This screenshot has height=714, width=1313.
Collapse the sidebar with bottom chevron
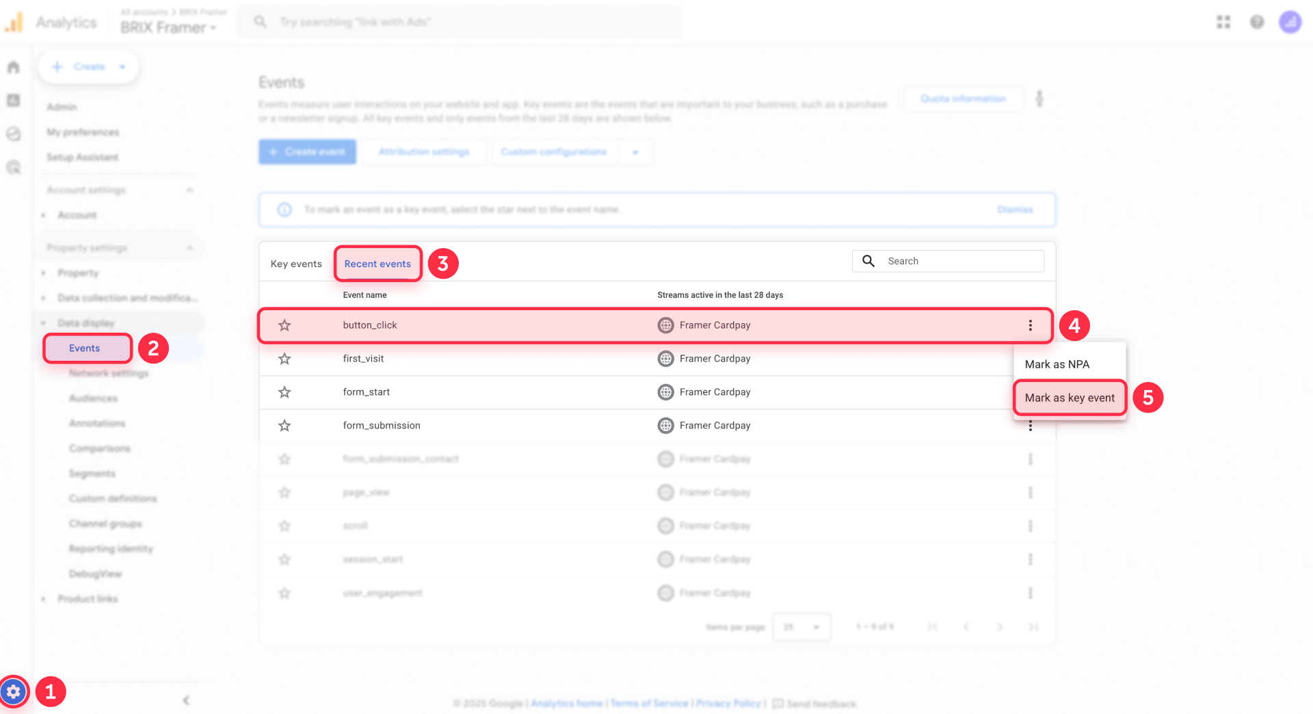186,700
